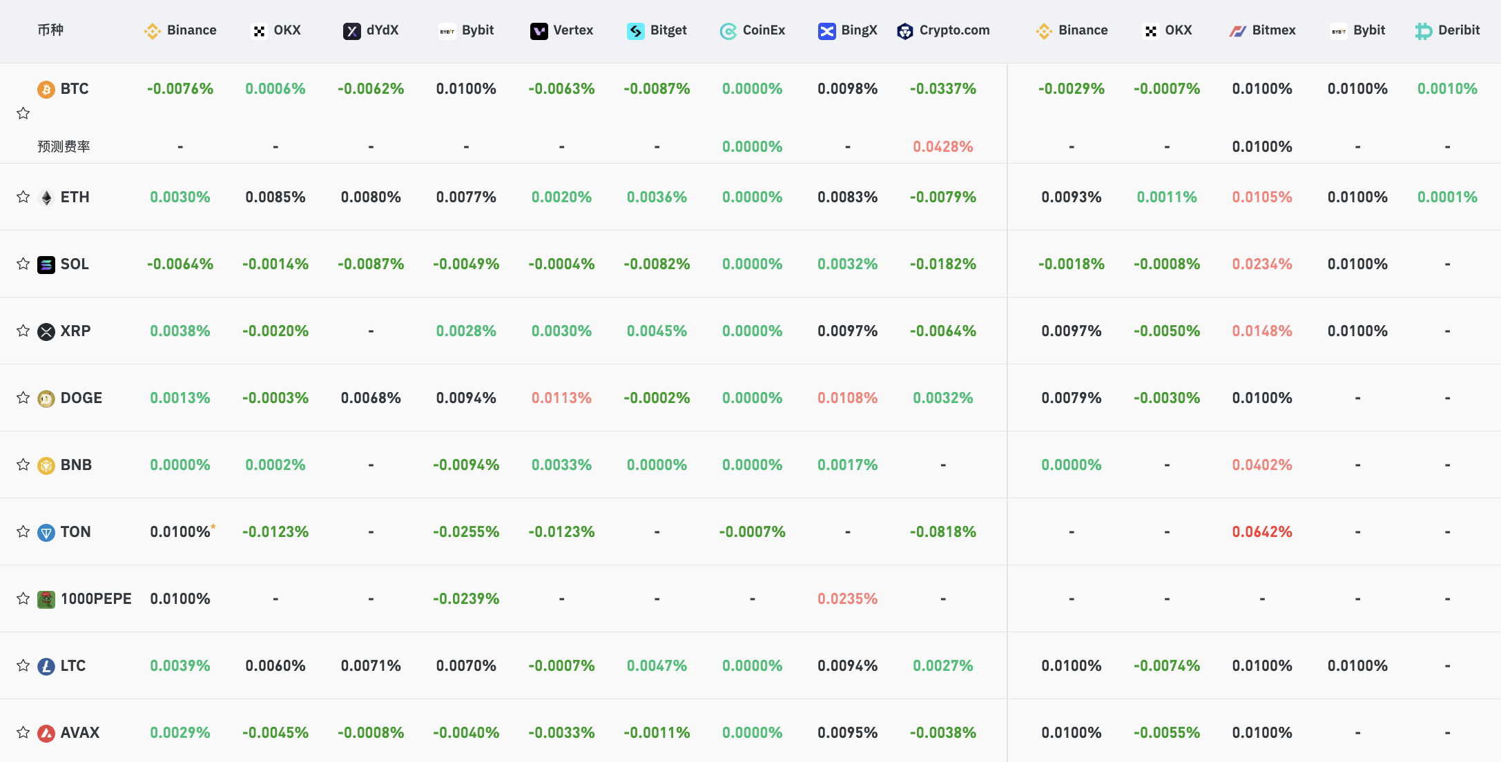
Task: Click the Deribit exchange logo
Action: coord(1423,31)
